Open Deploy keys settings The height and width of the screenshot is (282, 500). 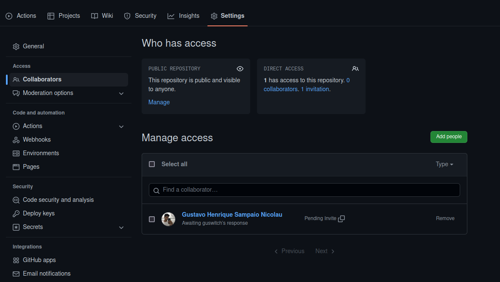pyautogui.click(x=69, y=213)
